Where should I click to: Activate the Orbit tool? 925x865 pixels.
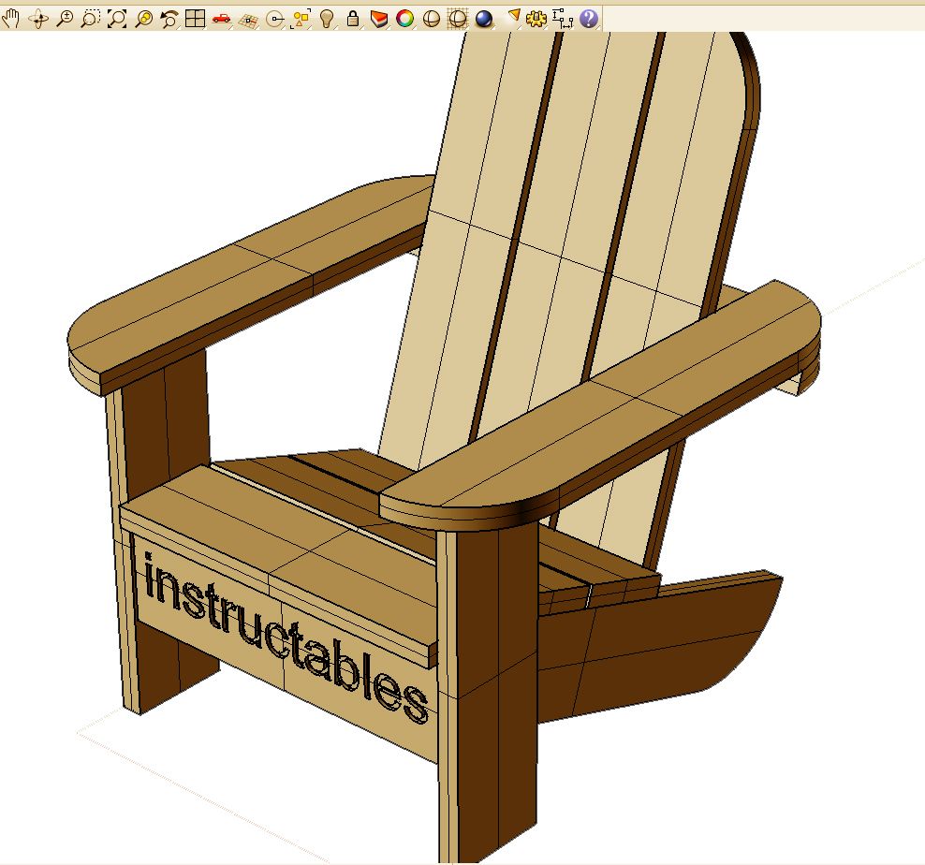[x=39, y=17]
